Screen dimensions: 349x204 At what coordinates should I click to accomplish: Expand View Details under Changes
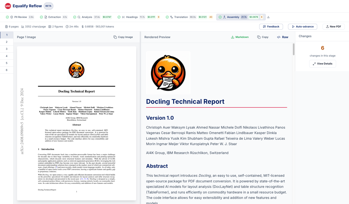322,63
